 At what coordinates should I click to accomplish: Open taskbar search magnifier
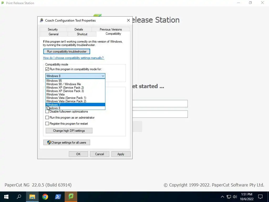pos(19,197)
